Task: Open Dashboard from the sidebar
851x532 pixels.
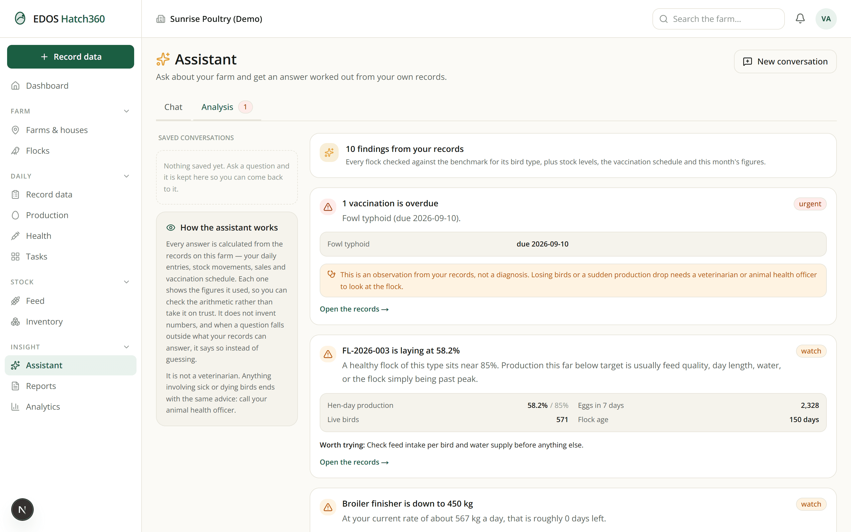Action: [x=70, y=86]
